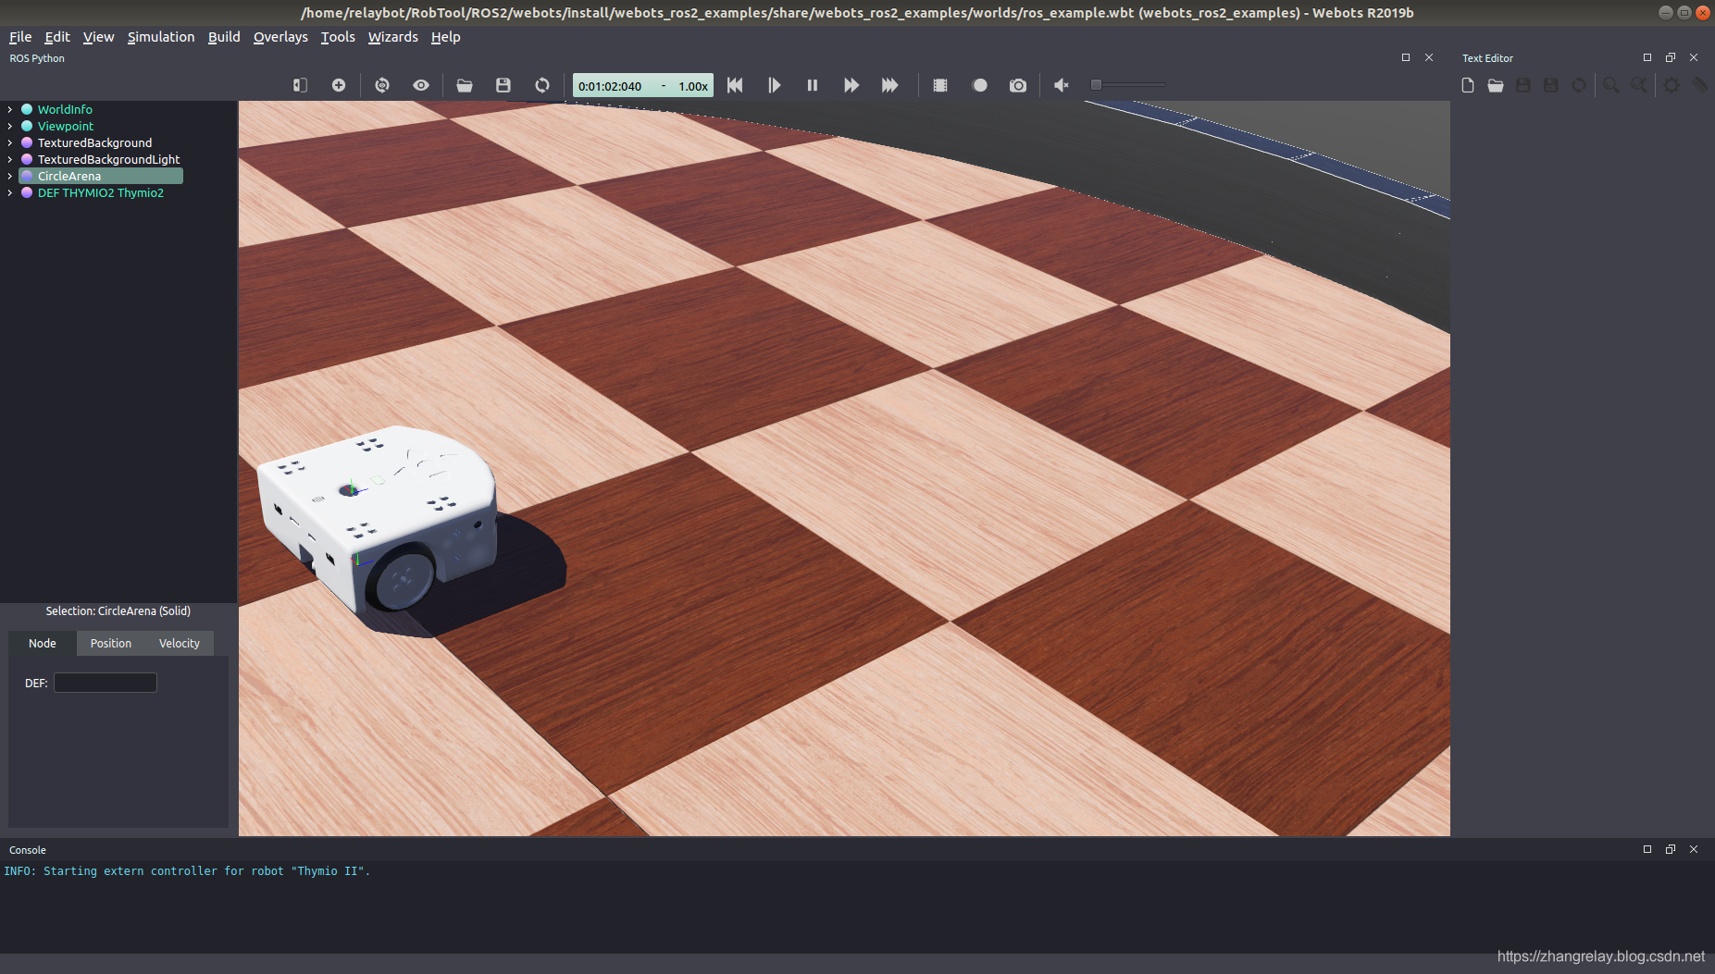Run simulation in fast mode
Viewport: 1715px width, 974px height.
889,85
